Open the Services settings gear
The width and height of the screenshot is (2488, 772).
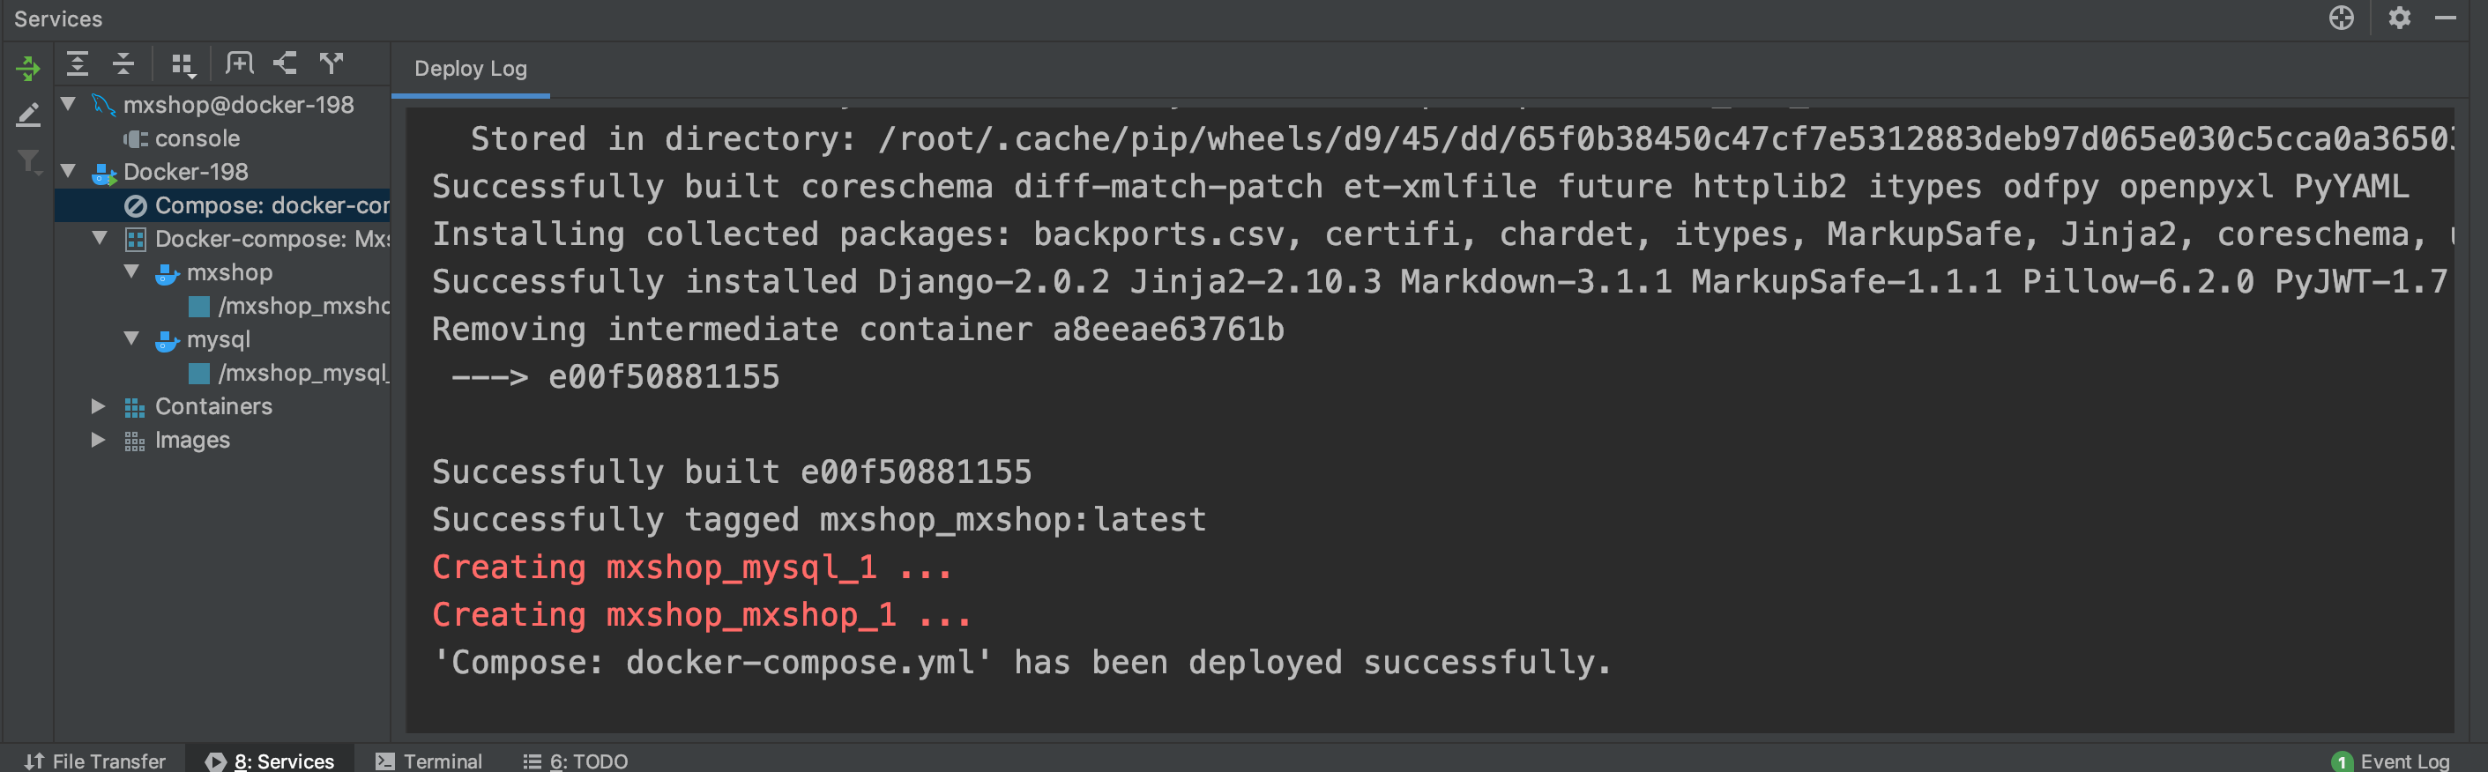click(2399, 19)
